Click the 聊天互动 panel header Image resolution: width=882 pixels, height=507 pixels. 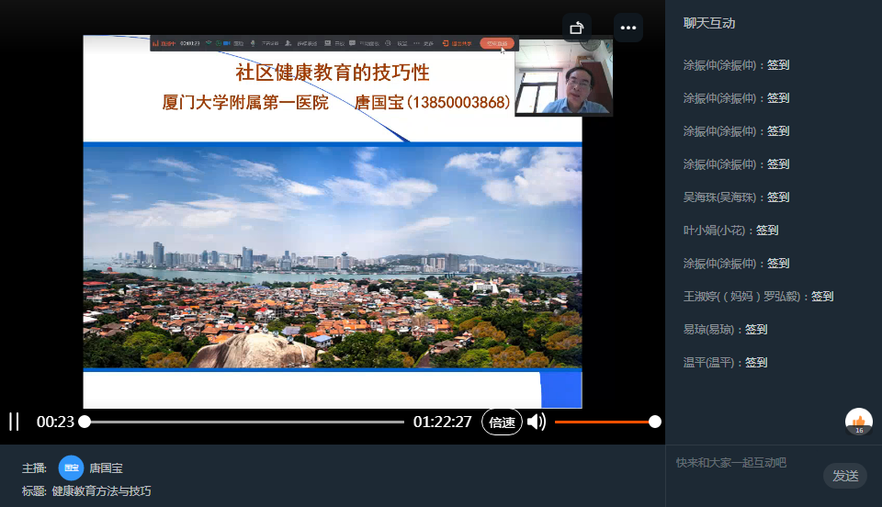click(709, 24)
